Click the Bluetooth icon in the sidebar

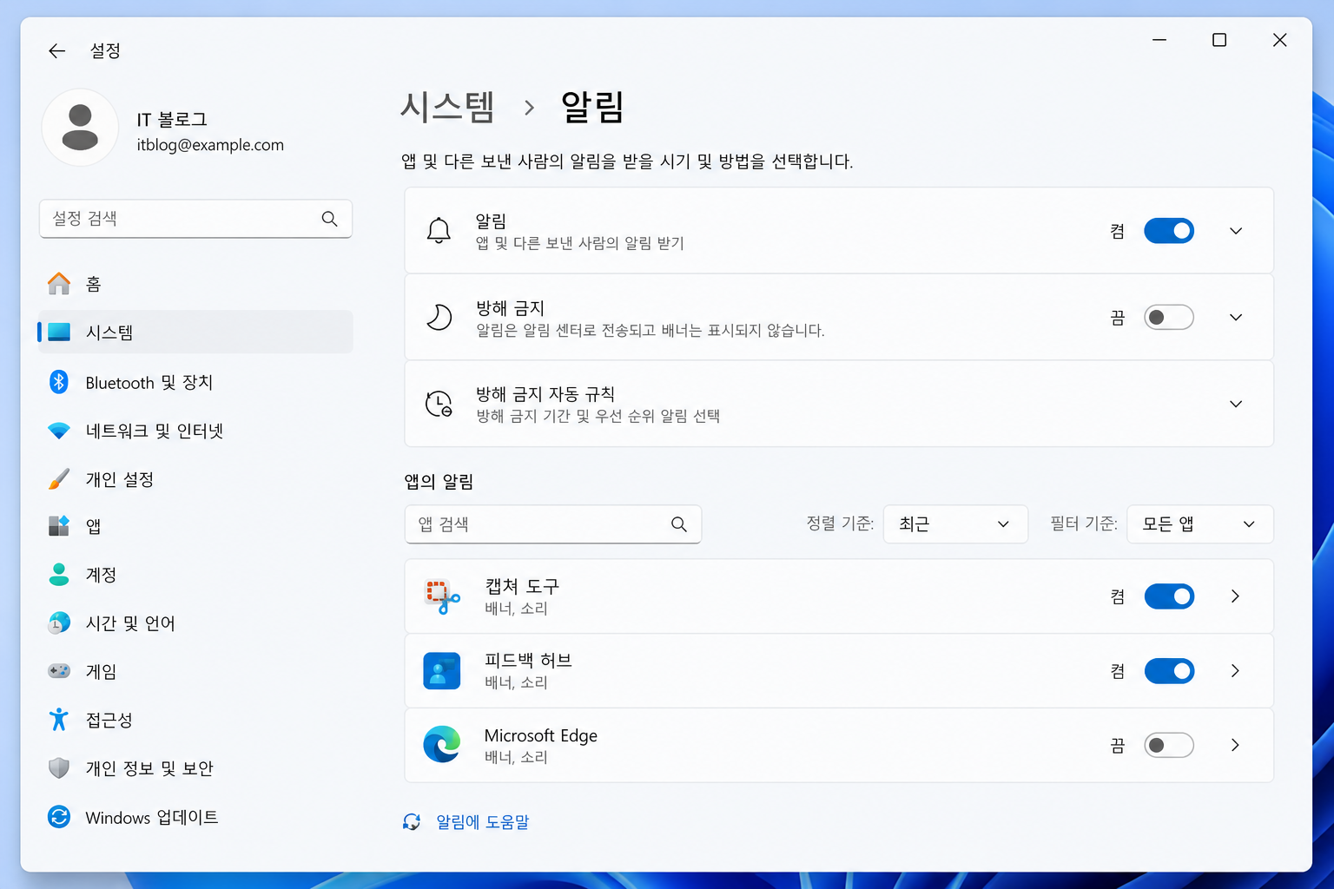click(x=59, y=382)
